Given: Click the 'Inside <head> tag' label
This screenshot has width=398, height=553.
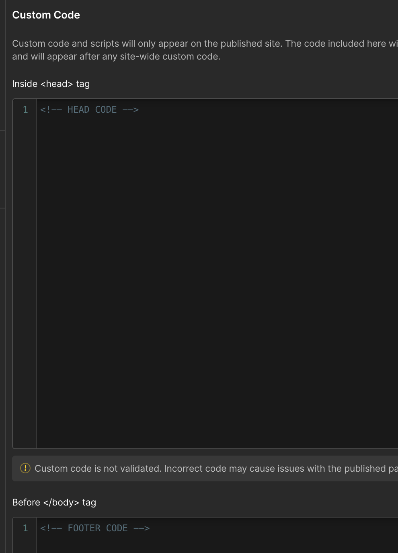Looking at the screenshot, I should click(x=51, y=84).
